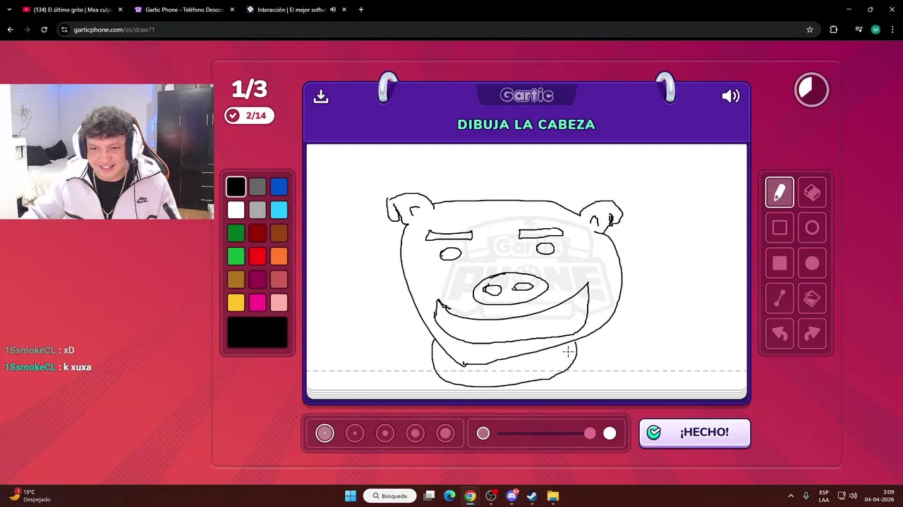Select the paint bucket fill tool

pyautogui.click(x=812, y=299)
